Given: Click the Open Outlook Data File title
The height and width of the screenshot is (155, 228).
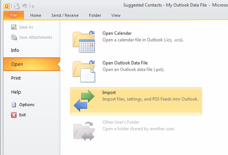Looking at the screenshot, I should (x=125, y=63).
